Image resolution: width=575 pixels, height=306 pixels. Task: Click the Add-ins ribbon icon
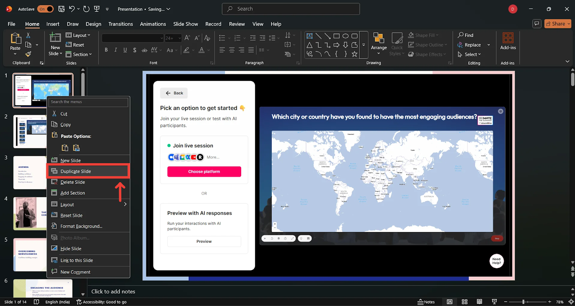508,38
